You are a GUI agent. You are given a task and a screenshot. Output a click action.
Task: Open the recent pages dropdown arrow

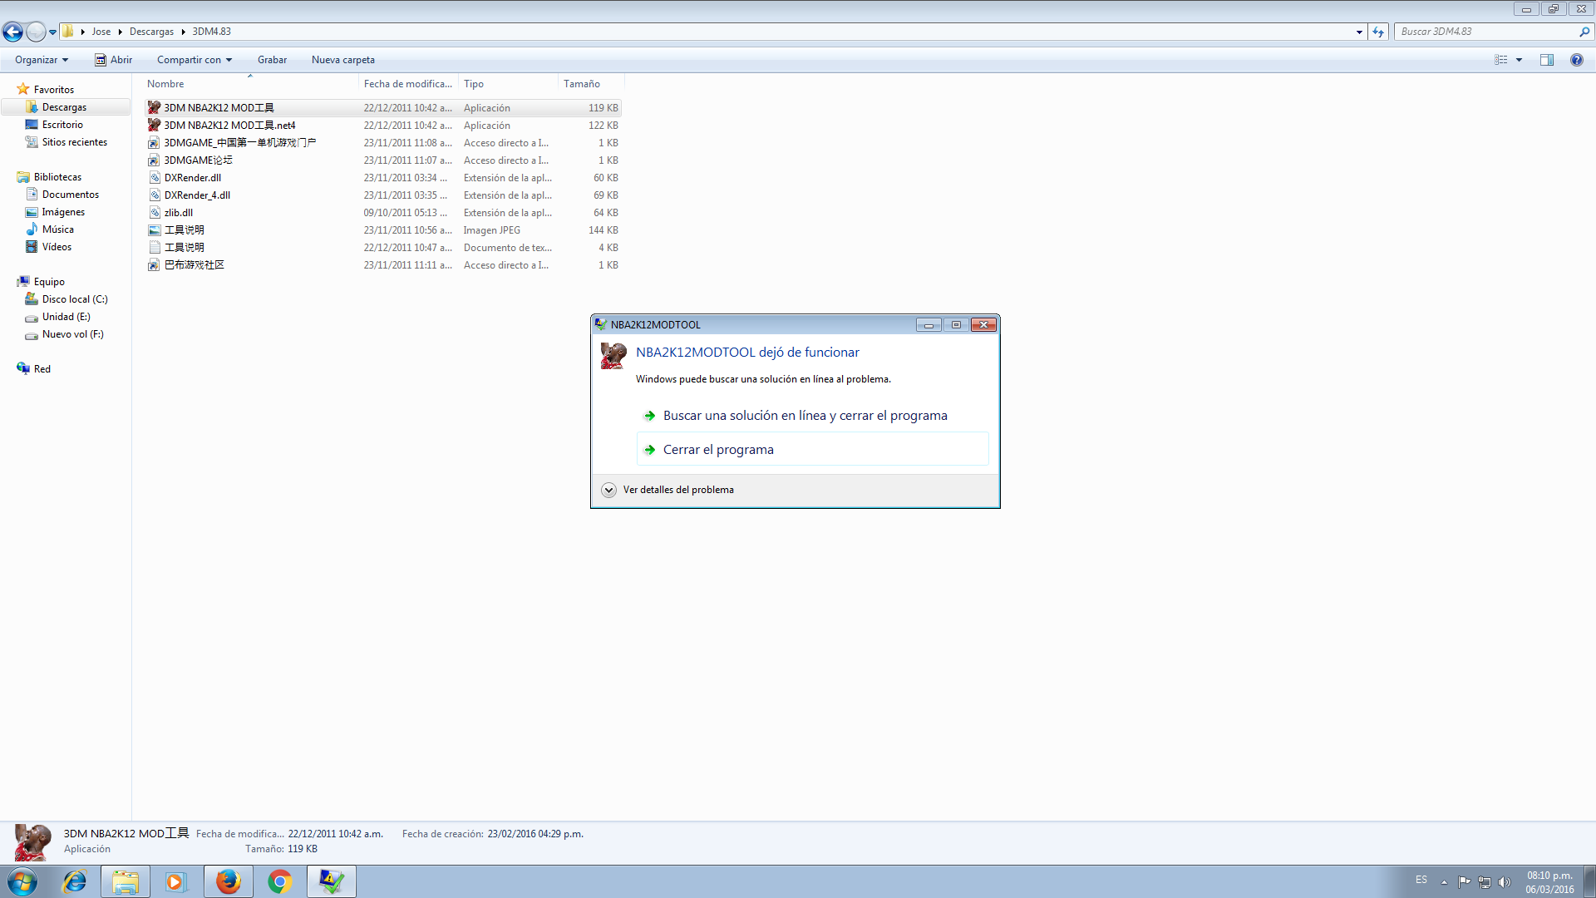[x=52, y=32]
